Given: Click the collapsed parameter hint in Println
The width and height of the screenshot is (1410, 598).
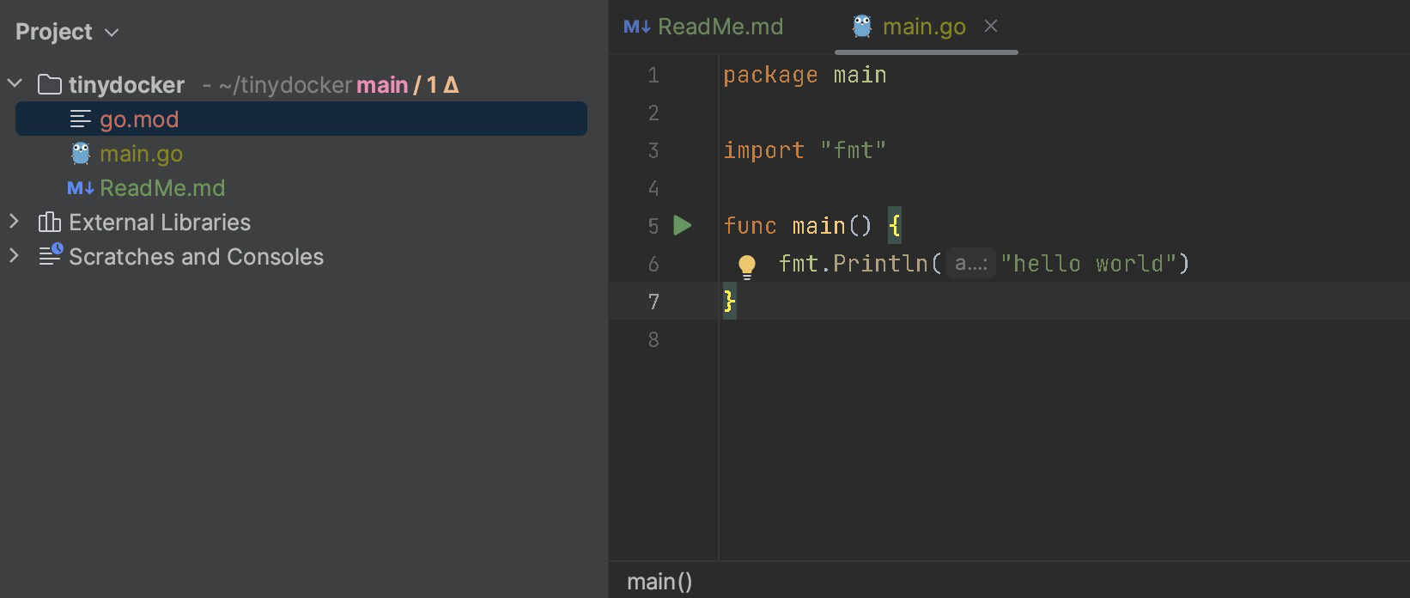Looking at the screenshot, I should pos(971,264).
